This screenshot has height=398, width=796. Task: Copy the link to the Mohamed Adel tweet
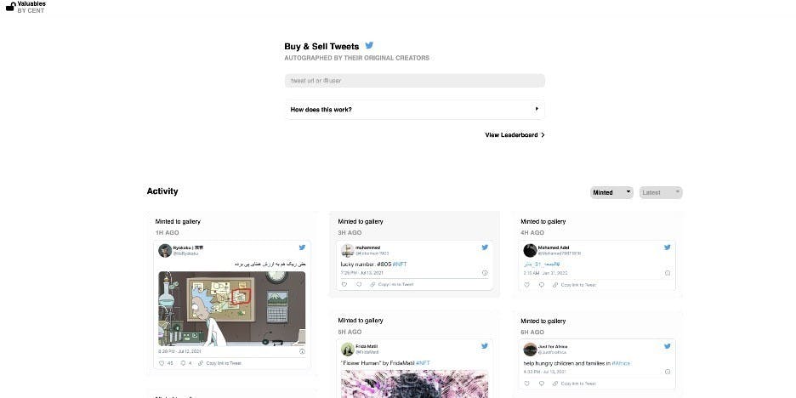click(x=575, y=285)
